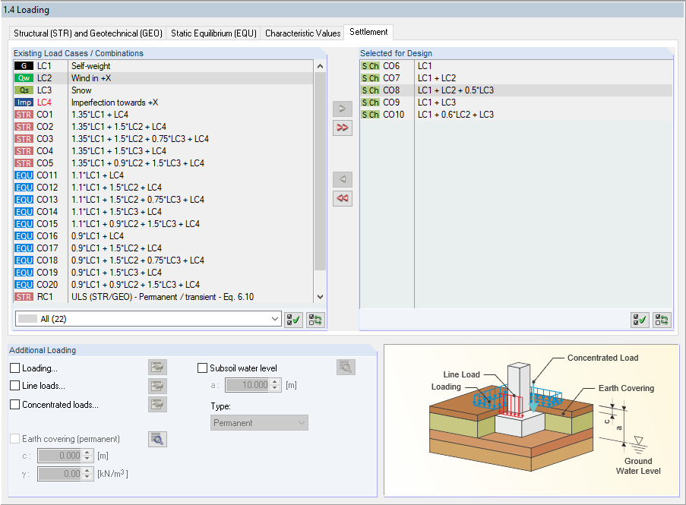Click the single-arrow remove selected button
The height and width of the screenshot is (505, 686).
click(342, 179)
